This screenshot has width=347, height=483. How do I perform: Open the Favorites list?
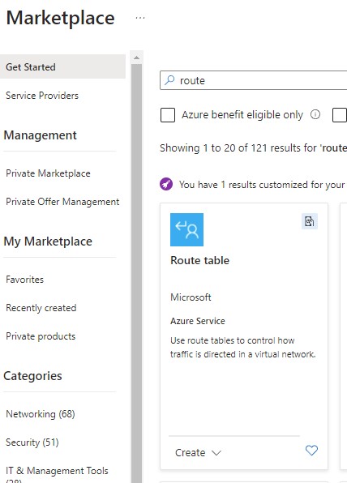point(24,280)
